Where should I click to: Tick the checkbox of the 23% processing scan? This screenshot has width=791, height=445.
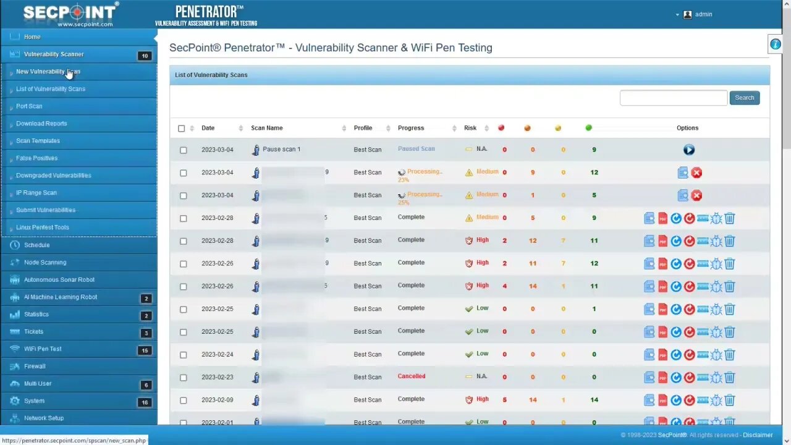(x=183, y=173)
